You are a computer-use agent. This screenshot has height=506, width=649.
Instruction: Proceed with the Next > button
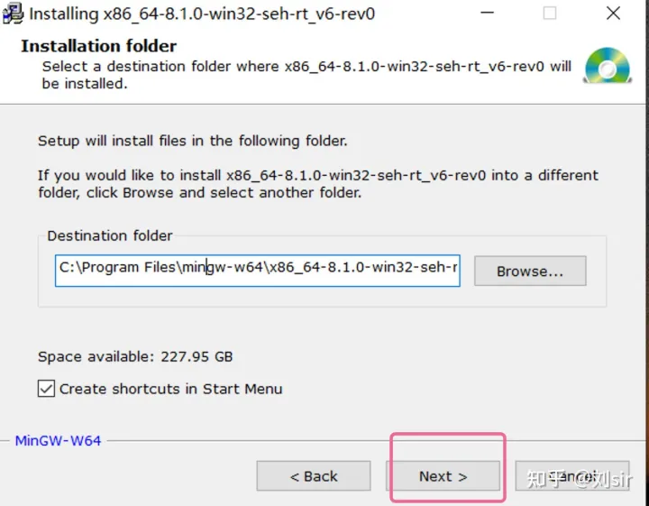[443, 476]
